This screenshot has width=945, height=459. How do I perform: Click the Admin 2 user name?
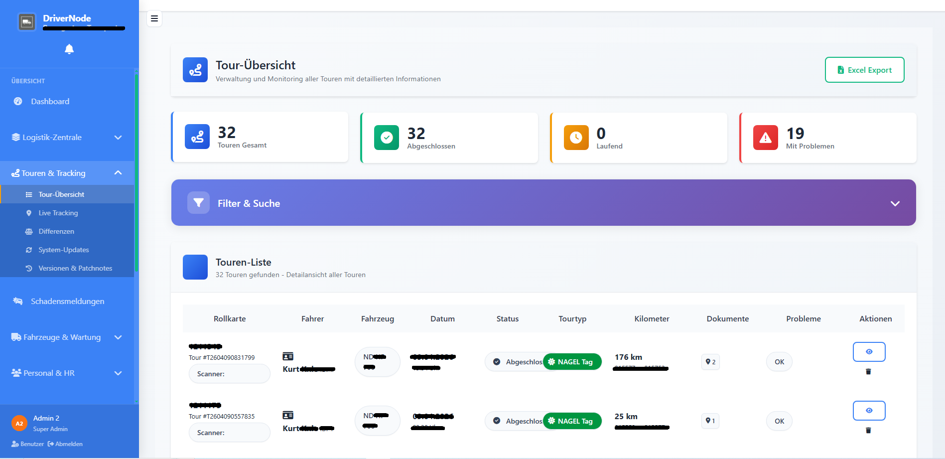(46, 418)
